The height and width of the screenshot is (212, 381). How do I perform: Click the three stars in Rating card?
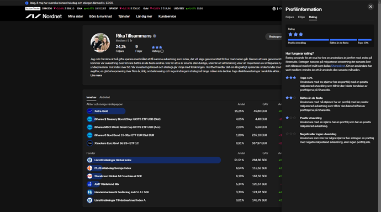(295, 34)
